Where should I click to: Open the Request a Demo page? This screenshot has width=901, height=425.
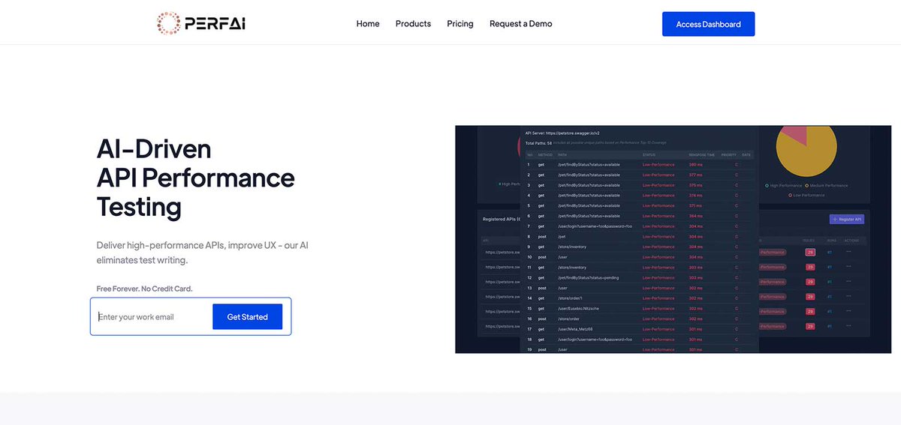pos(520,24)
